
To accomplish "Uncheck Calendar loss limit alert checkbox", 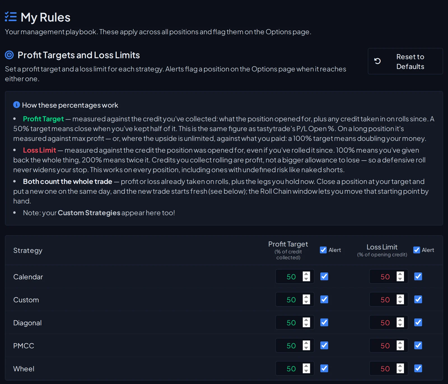I will click(x=418, y=276).
